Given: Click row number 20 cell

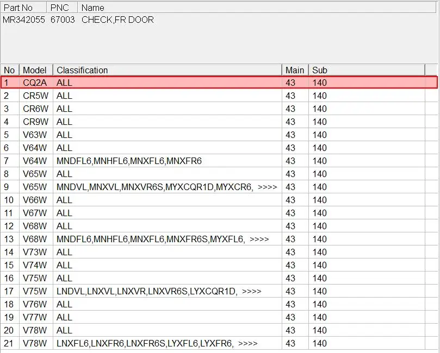Looking at the screenshot, I should pyautogui.click(x=10, y=330).
